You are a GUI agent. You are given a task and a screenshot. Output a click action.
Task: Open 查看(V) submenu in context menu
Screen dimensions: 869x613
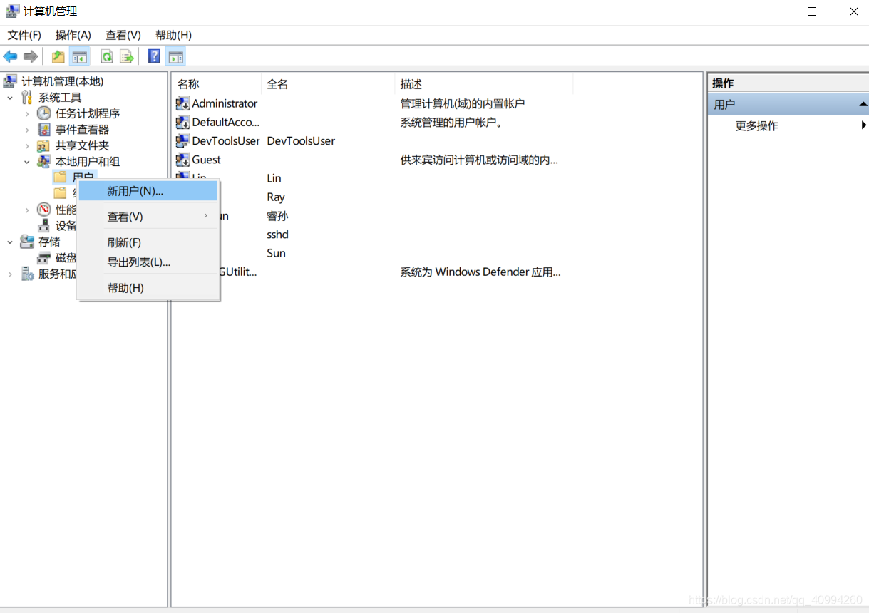[148, 217]
